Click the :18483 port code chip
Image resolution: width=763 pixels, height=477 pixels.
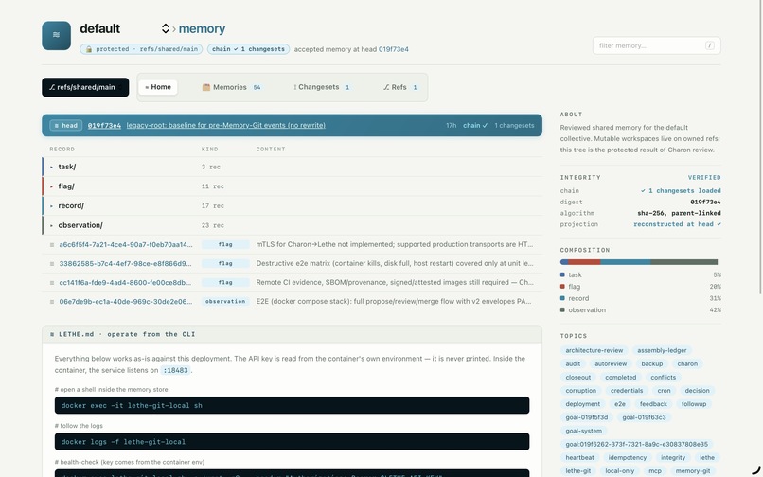pos(176,370)
